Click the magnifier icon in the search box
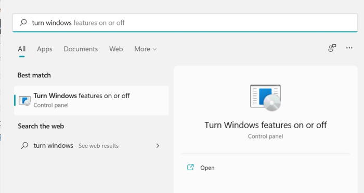 (23, 22)
